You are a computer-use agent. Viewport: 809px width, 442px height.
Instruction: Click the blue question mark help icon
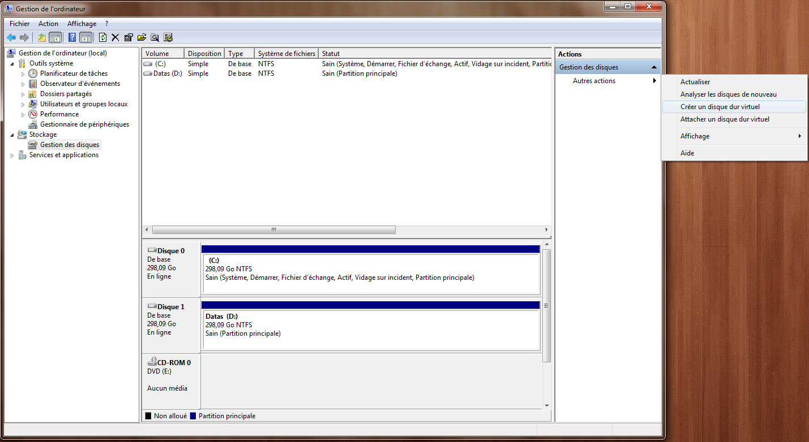(x=72, y=37)
